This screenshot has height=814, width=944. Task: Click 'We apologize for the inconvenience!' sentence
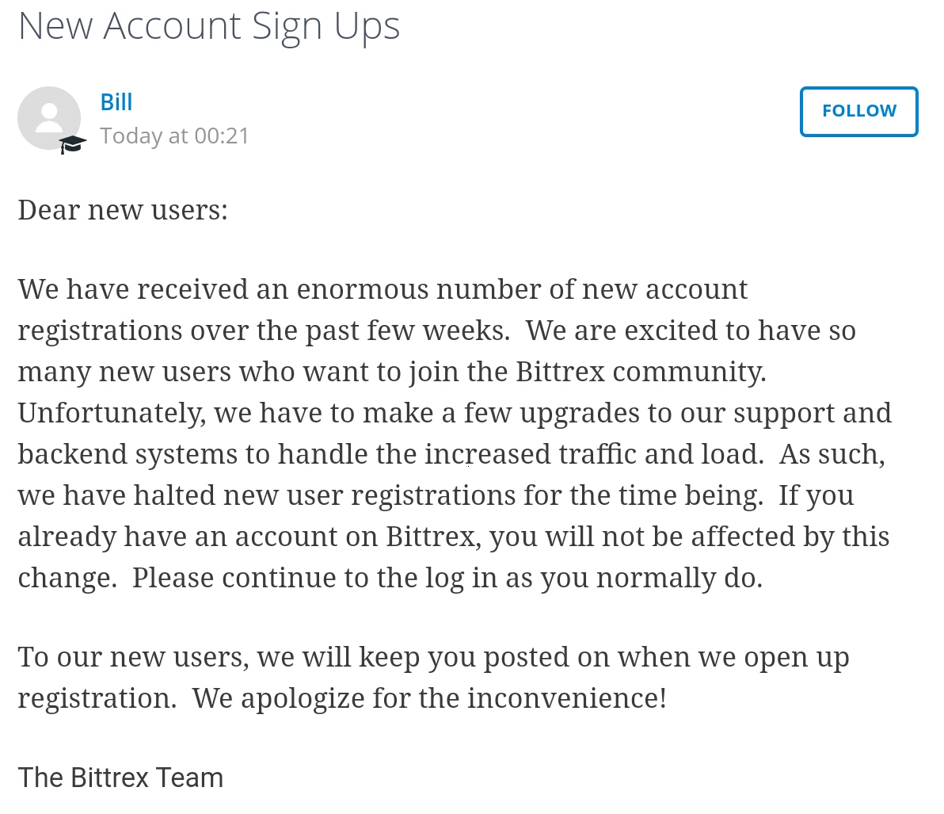tap(429, 698)
